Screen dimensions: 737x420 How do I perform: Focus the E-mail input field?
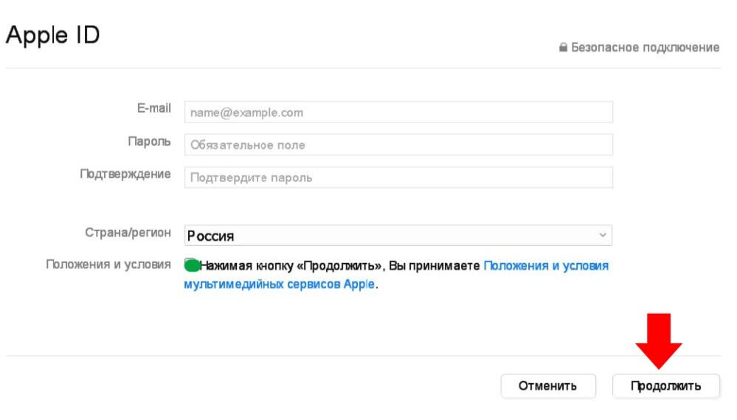point(398,113)
